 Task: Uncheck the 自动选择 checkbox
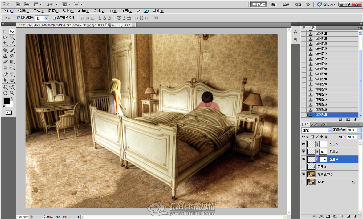click(19, 18)
